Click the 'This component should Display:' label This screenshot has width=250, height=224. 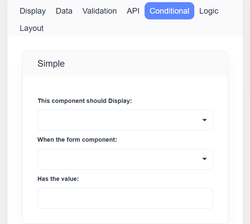coord(85,101)
